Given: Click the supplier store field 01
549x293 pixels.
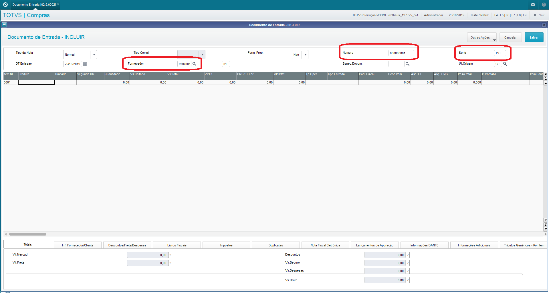Looking at the screenshot, I should (x=226, y=64).
